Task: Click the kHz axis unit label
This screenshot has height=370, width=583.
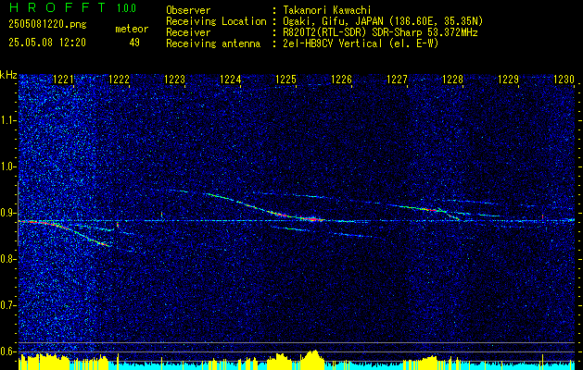Action: pos(8,75)
